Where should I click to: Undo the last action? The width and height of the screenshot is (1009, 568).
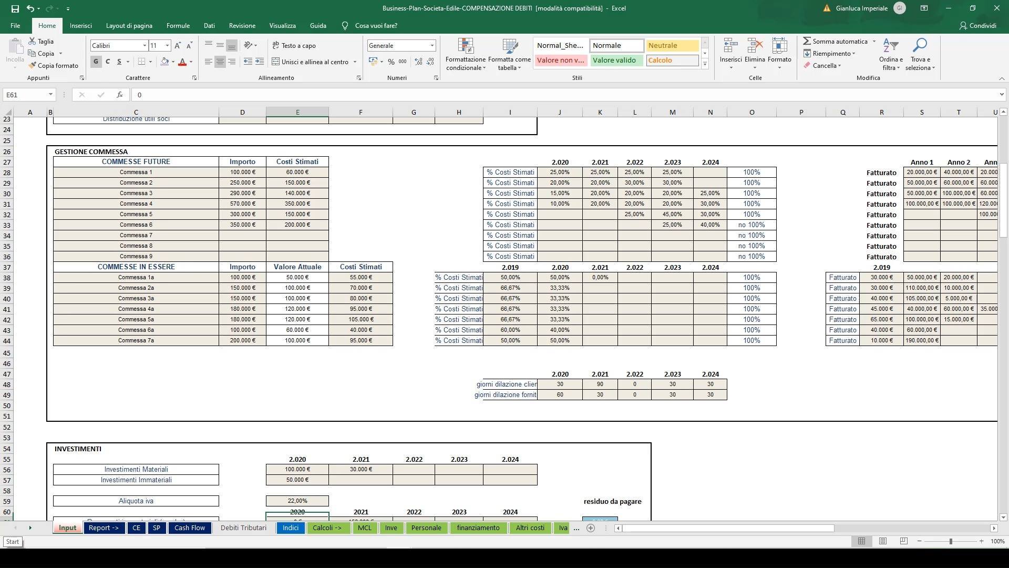click(x=30, y=8)
